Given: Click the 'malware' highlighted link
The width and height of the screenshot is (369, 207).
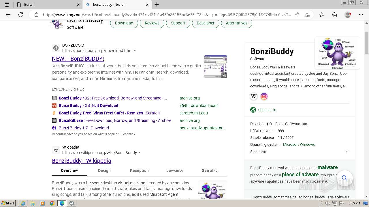Looking at the screenshot, I should click(327, 167).
